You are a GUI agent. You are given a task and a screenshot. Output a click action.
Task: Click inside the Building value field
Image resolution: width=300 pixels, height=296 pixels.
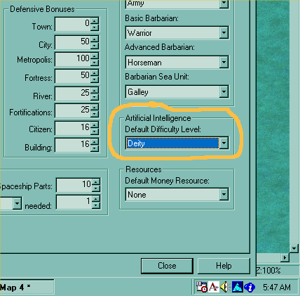pyautogui.click(x=73, y=146)
